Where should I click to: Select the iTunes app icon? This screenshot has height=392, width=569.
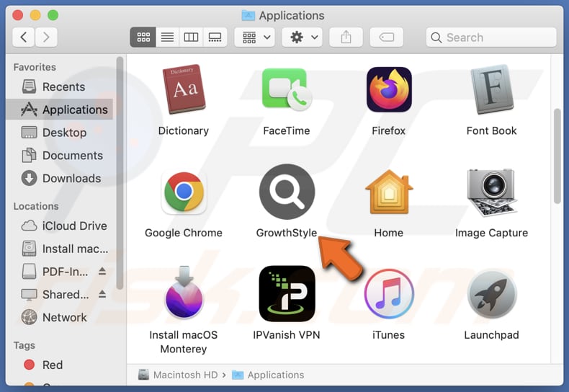[x=389, y=293]
